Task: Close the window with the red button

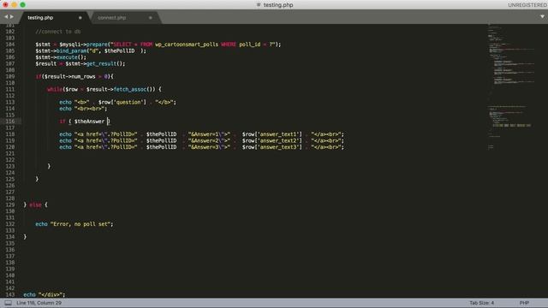Action: [x=5, y=4]
